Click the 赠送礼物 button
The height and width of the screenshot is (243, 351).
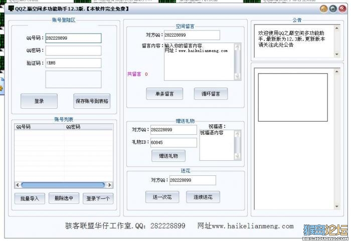point(168,156)
